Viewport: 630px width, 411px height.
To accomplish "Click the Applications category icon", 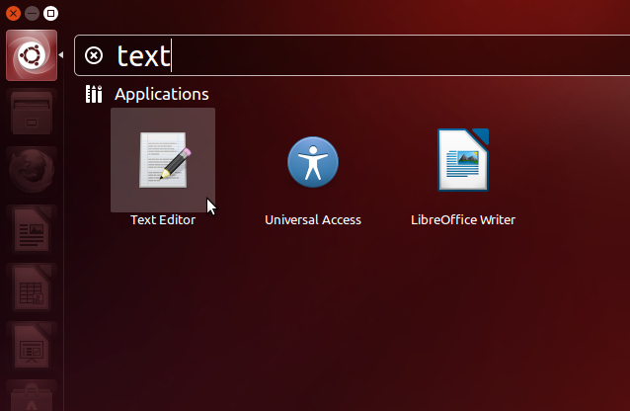I will 94,94.
